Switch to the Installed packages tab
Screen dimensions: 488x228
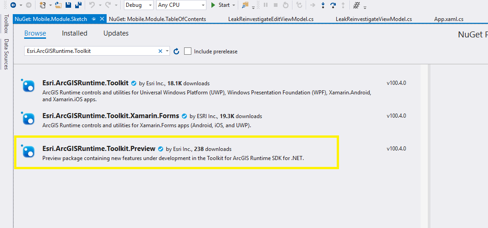tap(75, 33)
